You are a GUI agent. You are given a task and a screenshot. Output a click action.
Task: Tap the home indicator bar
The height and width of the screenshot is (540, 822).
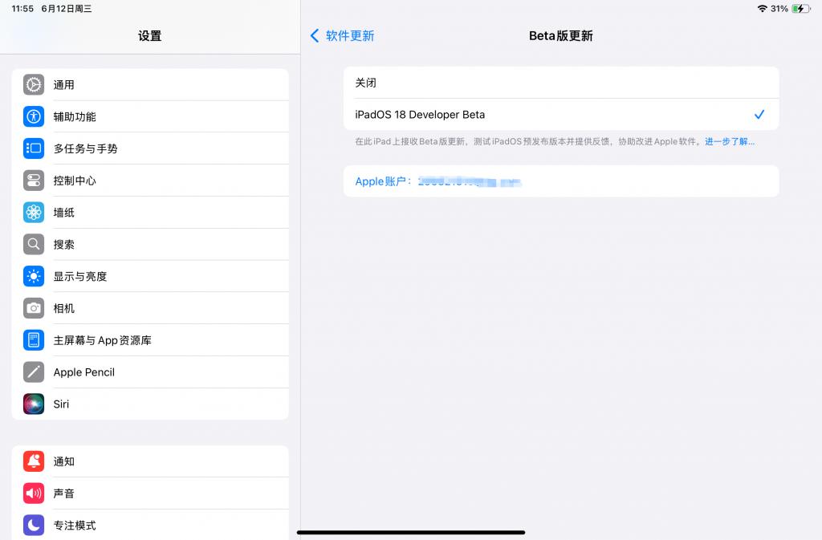(x=411, y=532)
